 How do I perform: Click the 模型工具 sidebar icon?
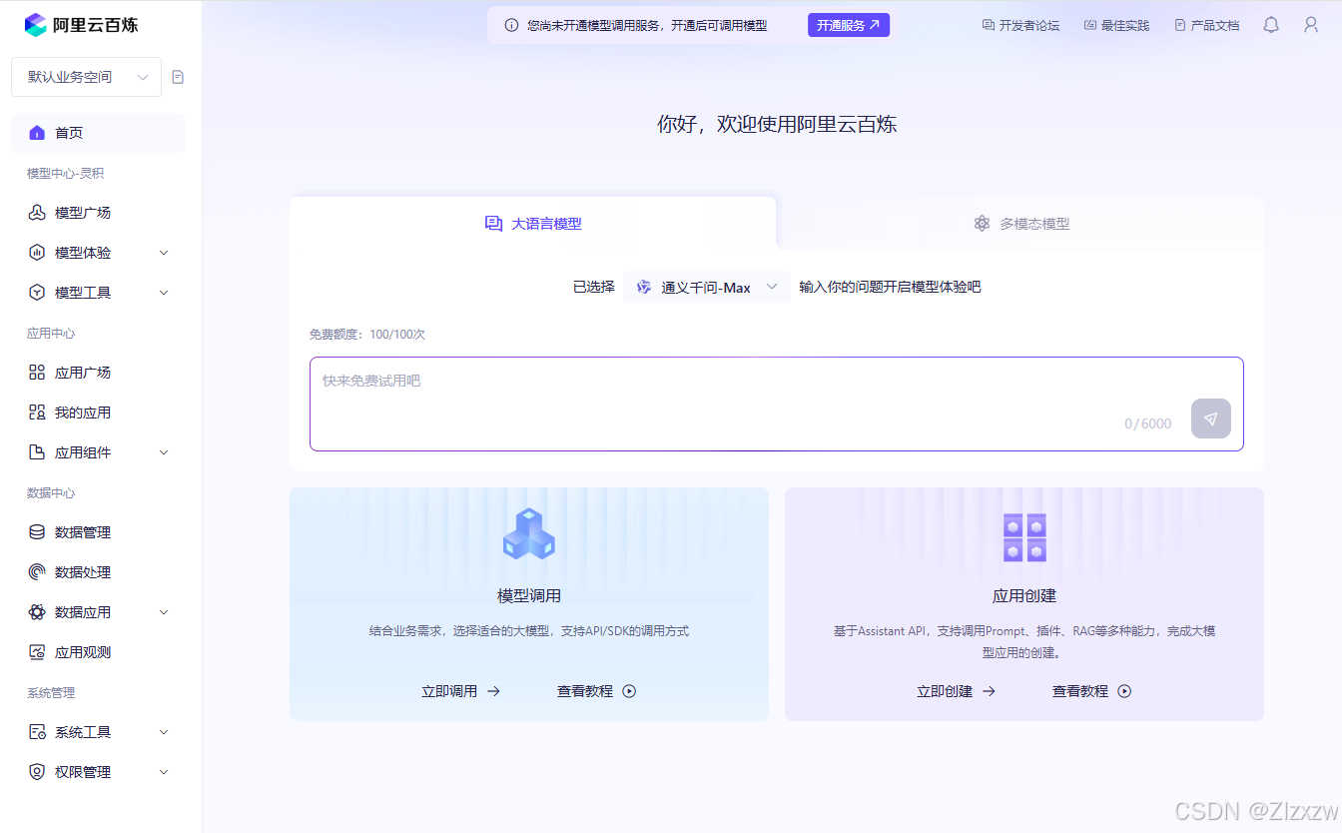click(37, 293)
